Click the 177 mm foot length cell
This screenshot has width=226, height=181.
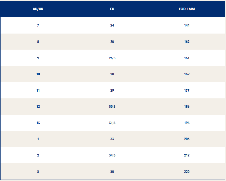click(x=187, y=90)
